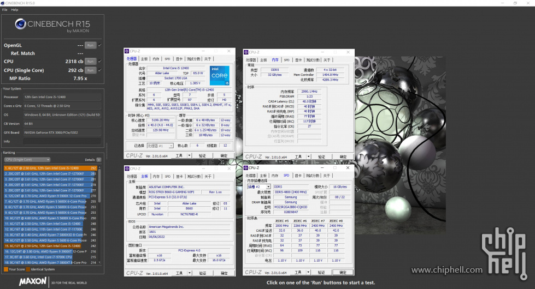Click the MAXON logo at bottom left
Viewport: 535px width, 289px height.
[x=33, y=281]
